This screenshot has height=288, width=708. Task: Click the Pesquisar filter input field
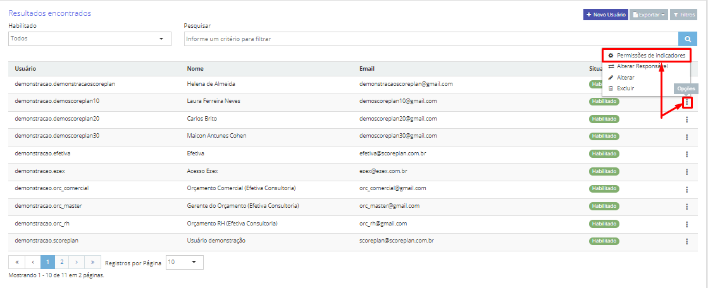tap(432, 39)
